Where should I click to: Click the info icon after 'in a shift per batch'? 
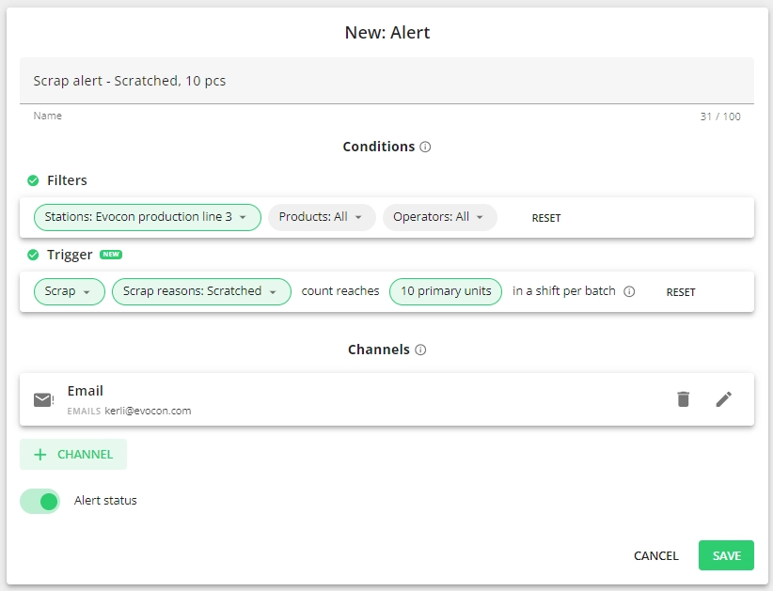(629, 291)
